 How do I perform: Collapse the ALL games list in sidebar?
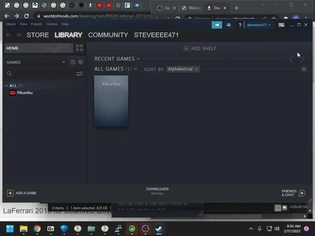pos(6,85)
